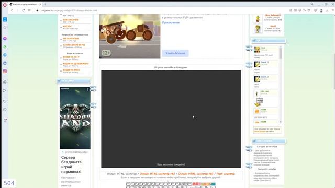Click the chat panel scrollbar thumb
Image resolution: width=335 pixels, height=188 pixels.
click(281, 53)
